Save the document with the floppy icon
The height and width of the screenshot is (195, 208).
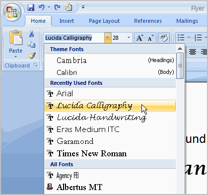[x=31, y=7]
